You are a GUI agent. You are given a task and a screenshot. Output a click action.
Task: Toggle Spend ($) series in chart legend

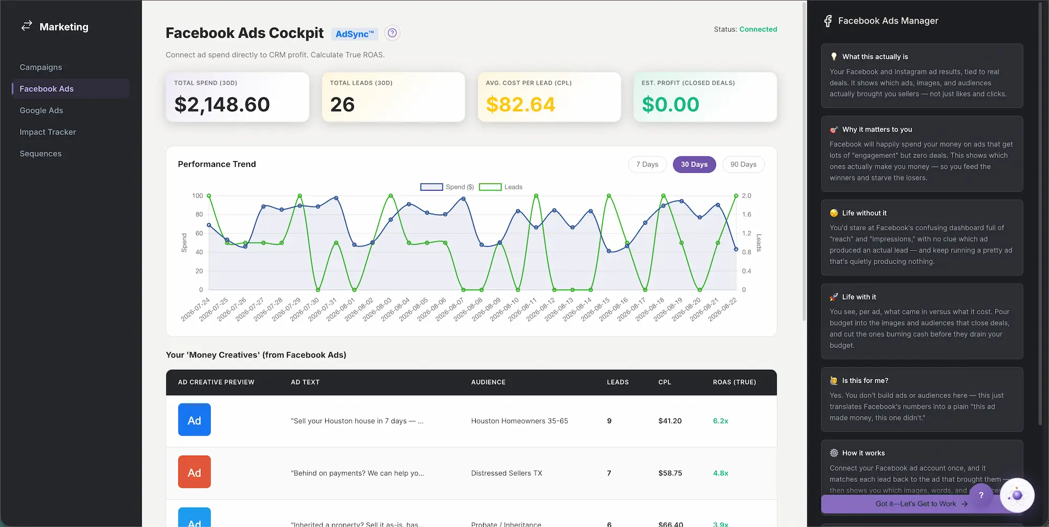coord(447,187)
